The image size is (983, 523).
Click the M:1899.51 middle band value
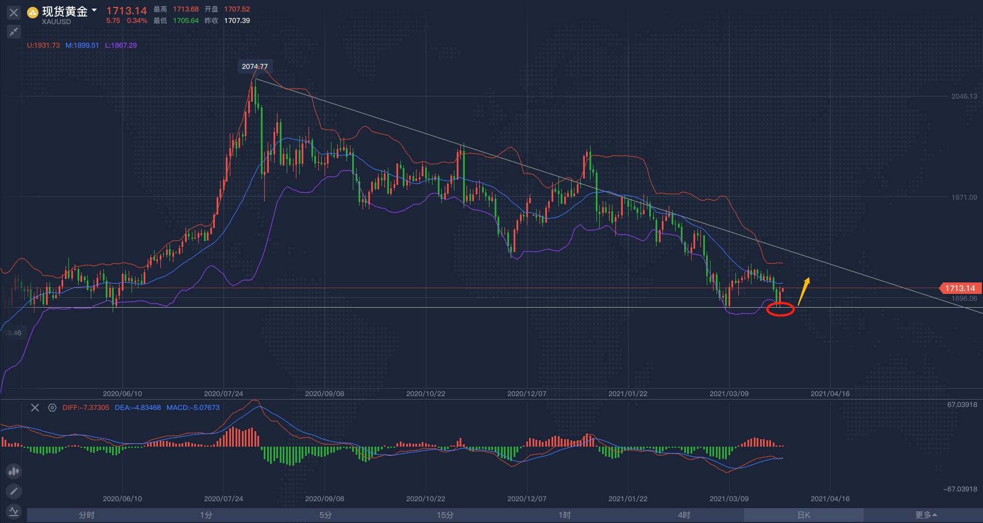tap(82, 45)
